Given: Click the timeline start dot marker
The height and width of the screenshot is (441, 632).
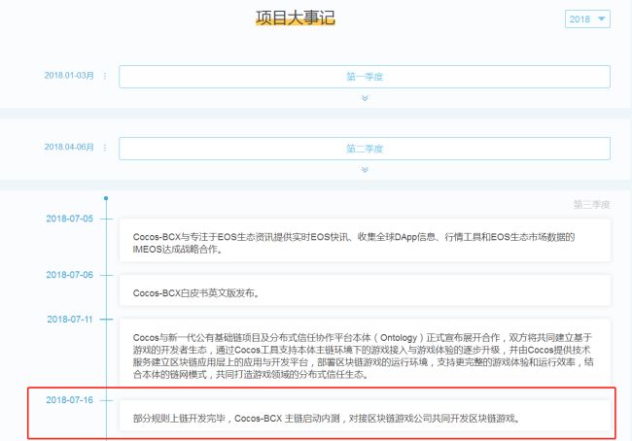Looking at the screenshot, I should [x=106, y=198].
